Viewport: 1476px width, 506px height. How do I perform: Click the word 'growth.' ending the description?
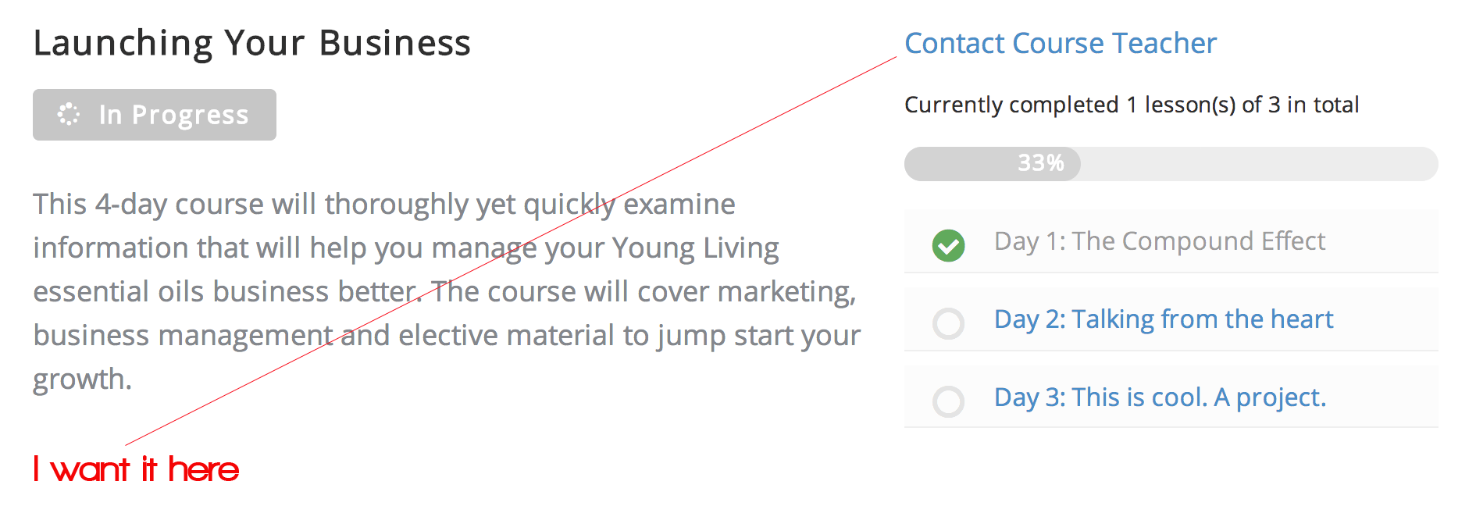coord(83,379)
